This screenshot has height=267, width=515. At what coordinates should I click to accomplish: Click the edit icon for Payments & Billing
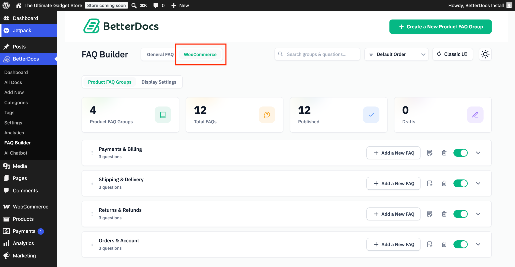tap(430, 153)
